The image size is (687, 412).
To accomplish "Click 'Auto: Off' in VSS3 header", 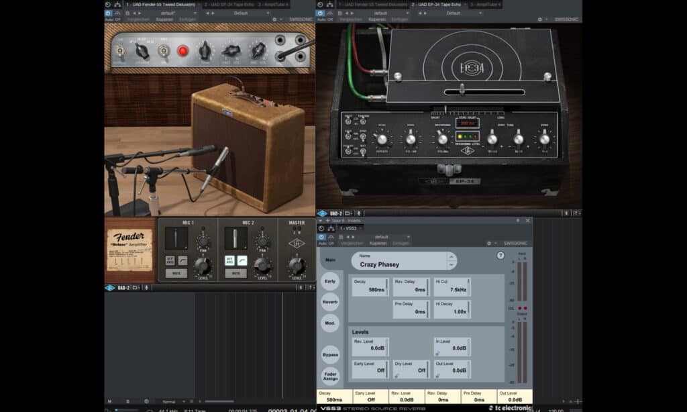I will point(326,244).
